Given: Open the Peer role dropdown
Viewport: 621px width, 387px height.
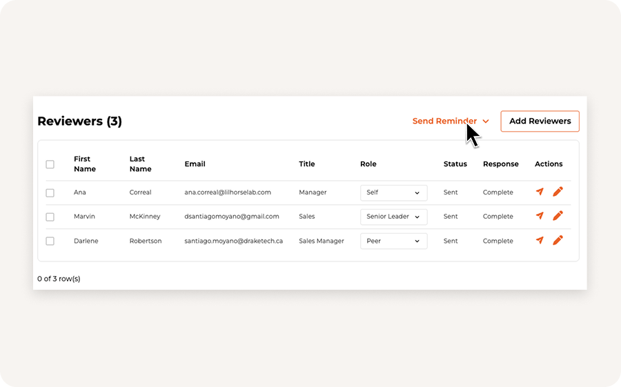Looking at the screenshot, I should click(x=394, y=241).
